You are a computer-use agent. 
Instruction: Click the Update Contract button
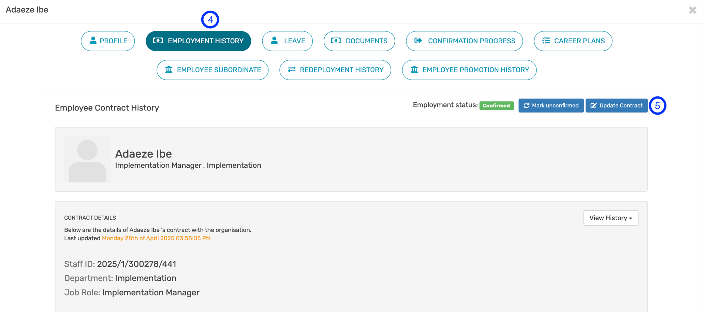616,105
